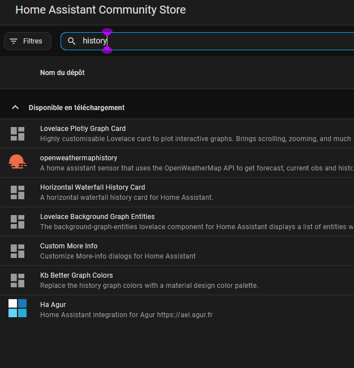Open the Lovelace Plotly Graph Card repository
Screen dimensions: 354x368
coord(177,134)
